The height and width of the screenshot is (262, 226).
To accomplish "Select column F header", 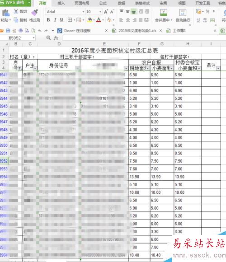I will [x=139, y=44].
